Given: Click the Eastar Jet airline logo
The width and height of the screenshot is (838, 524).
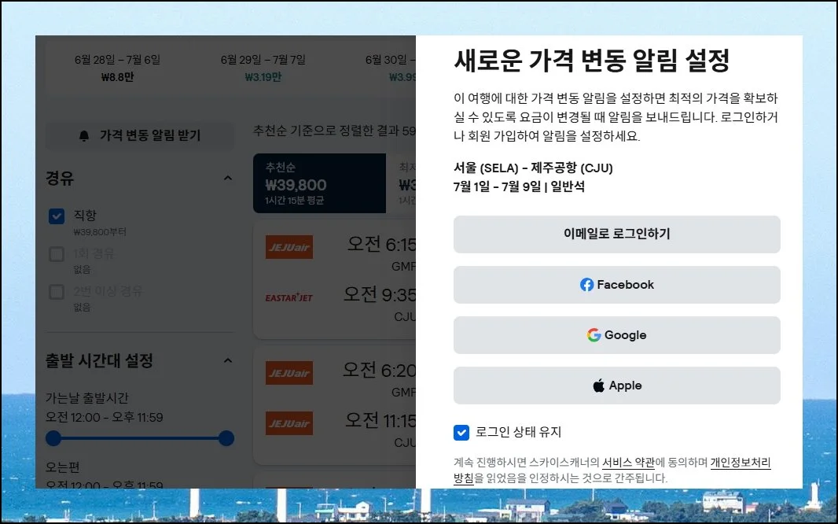Looking at the screenshot, I should pos(289,297).
